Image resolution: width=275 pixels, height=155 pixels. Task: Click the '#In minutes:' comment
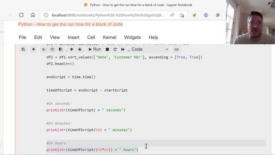coord(59,124)
